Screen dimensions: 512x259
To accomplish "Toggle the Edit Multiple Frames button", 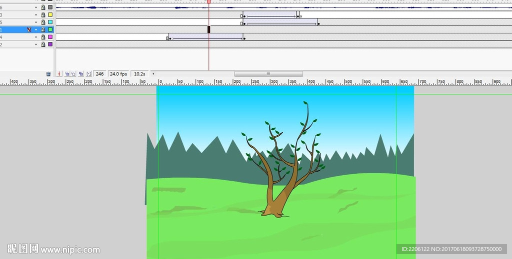I will click(81, 74).
